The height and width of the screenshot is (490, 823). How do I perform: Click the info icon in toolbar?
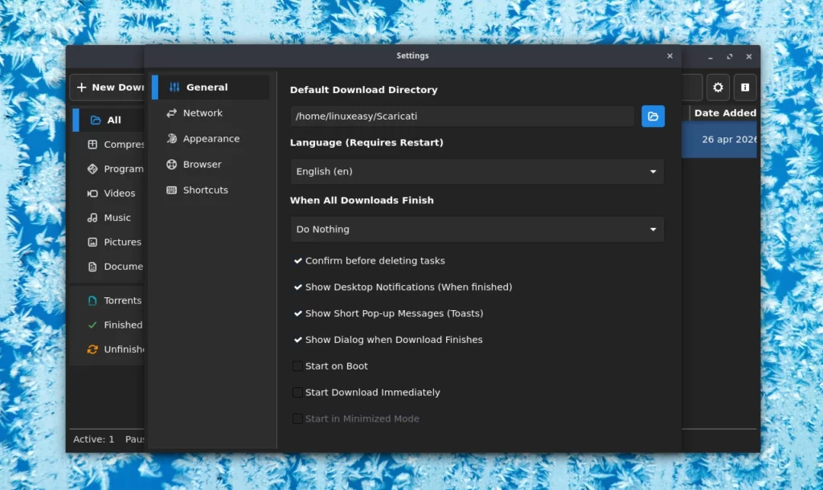click(x=745, y=88)
